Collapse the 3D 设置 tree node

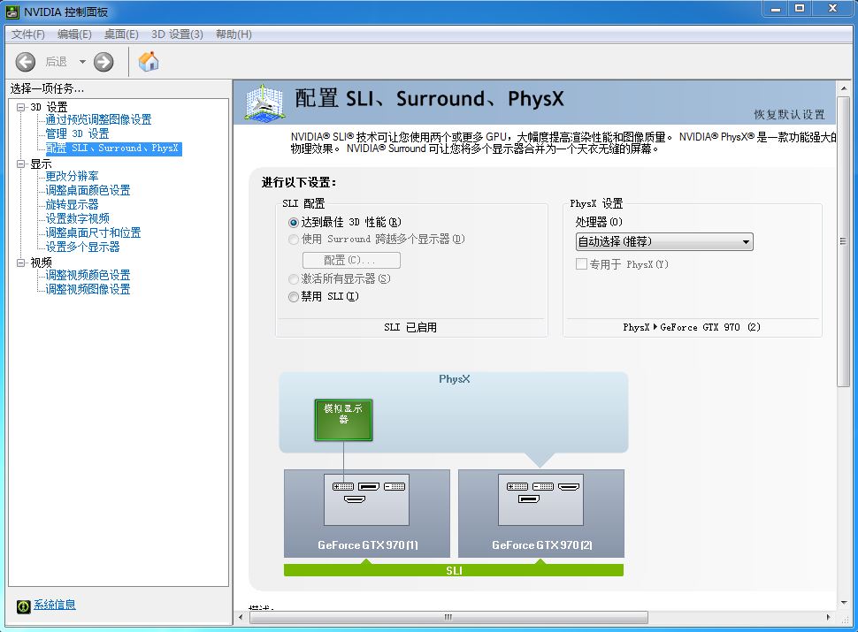21,107
